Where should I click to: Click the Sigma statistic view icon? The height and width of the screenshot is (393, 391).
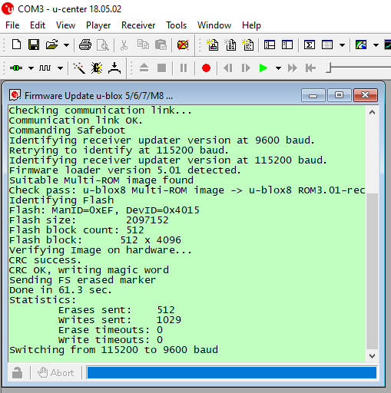point(310,45)
